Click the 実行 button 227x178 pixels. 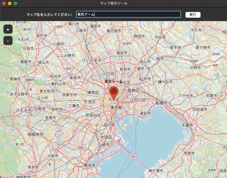pos(193,15)
